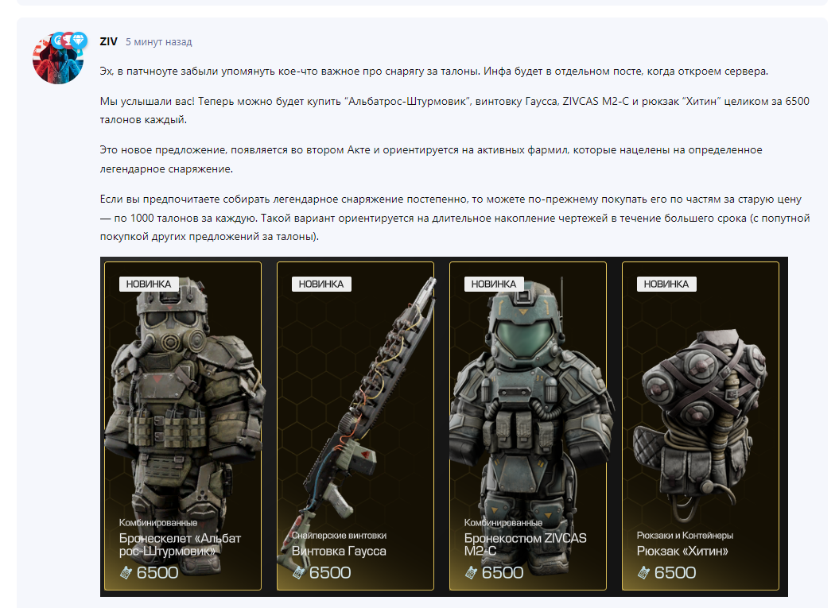Click the "Комбинированные" label on the ZIVCAS card

[x=503, y=522]
